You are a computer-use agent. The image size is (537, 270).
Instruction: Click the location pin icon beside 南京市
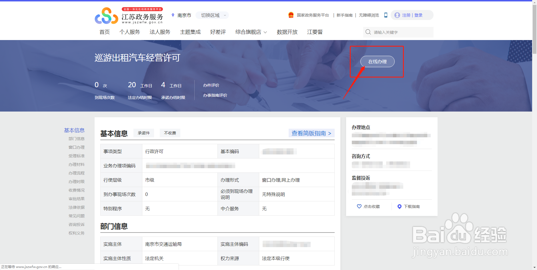click(173, 15)
